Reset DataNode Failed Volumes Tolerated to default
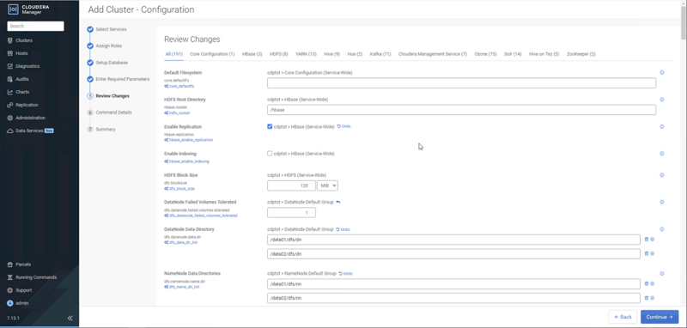 pos(337,202)
